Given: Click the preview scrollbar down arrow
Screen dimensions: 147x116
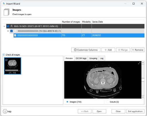Looking at the screenshot, I should [143, 97].
